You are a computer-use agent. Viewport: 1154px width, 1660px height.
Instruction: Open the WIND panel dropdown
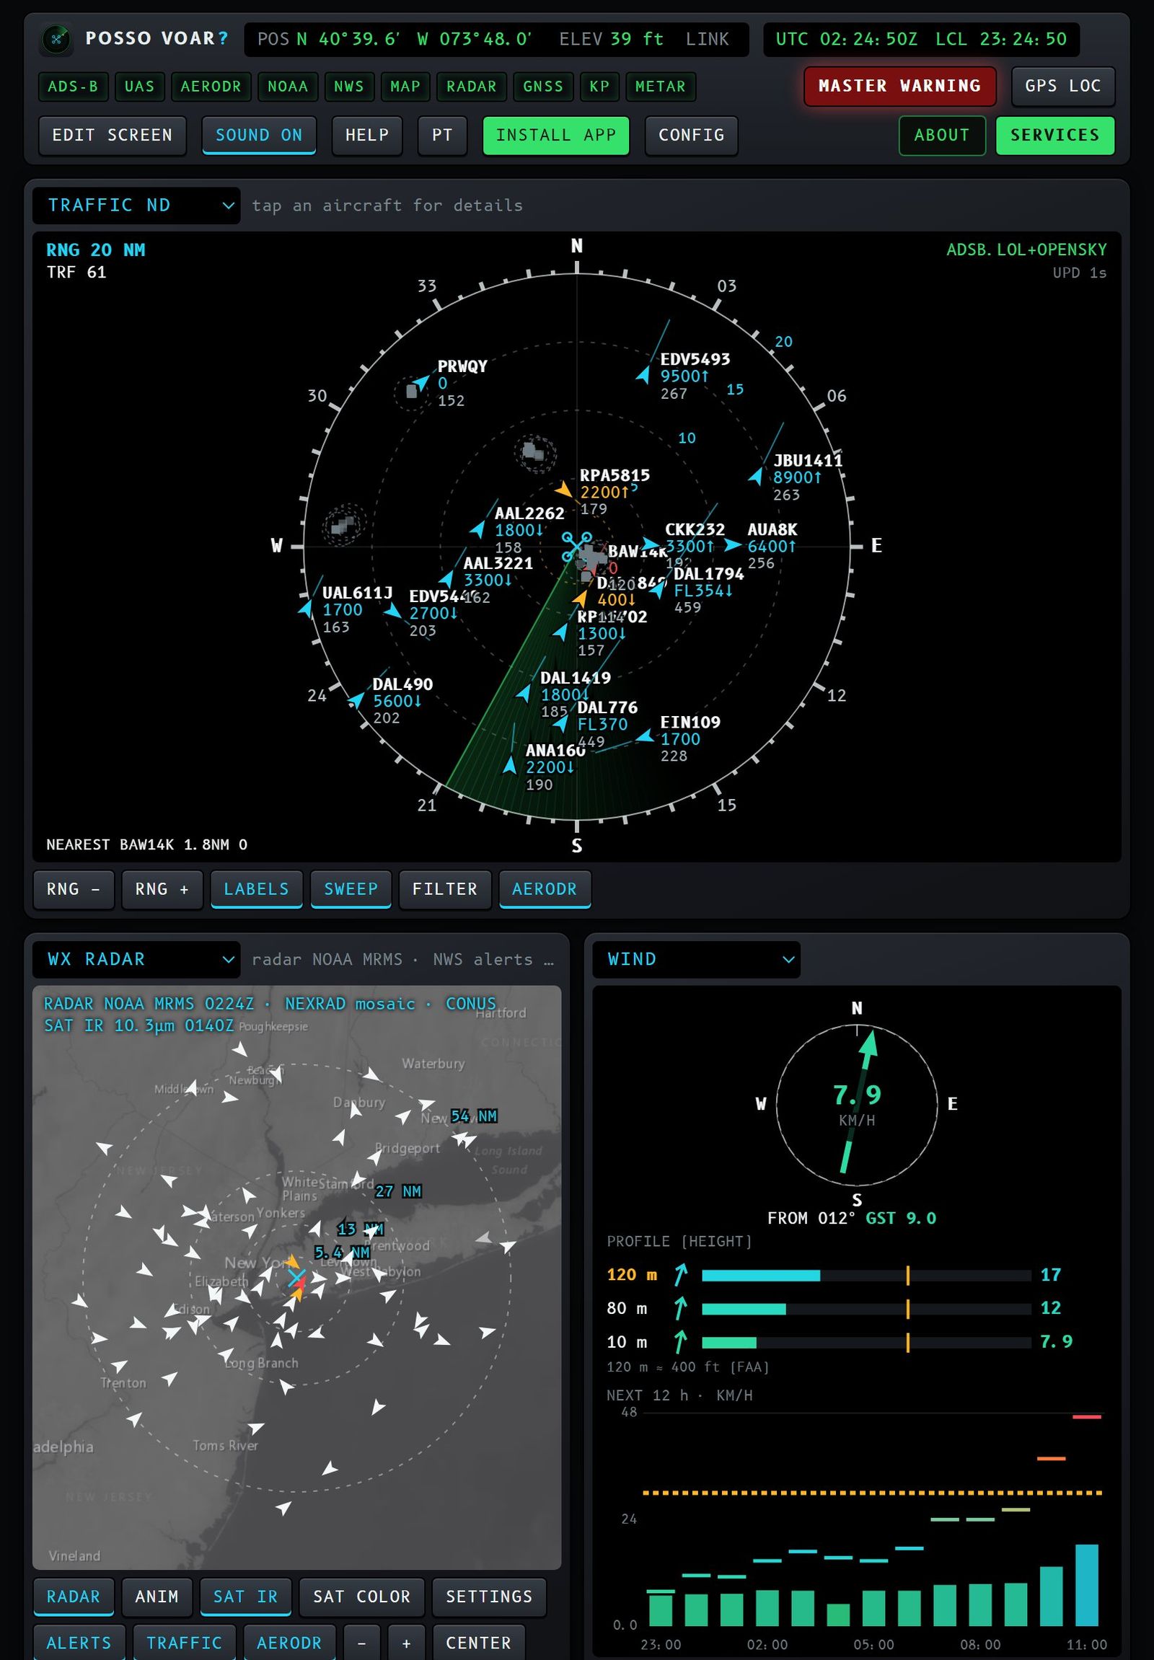[695, 959]
